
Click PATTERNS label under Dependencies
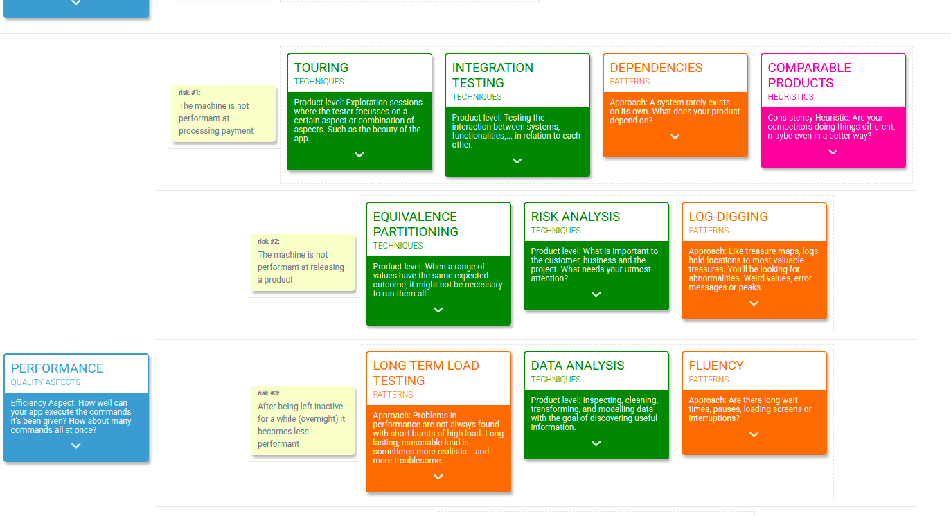tap(630, 82)
